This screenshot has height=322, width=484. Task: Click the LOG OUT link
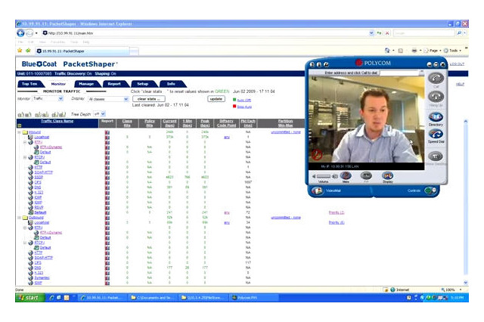(457, 63)
